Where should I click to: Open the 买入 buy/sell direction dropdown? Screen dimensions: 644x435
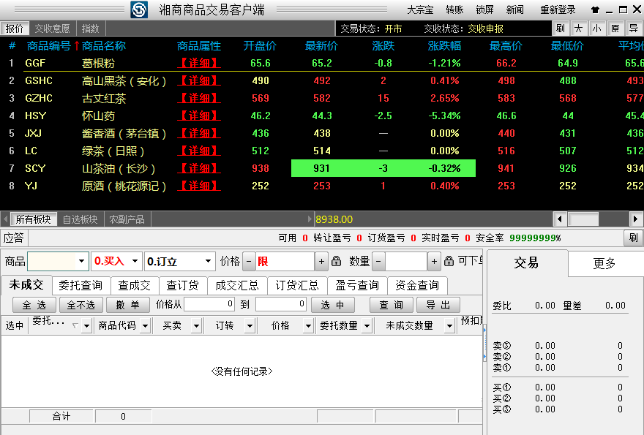pyautogui.click(x=133, y=261)
